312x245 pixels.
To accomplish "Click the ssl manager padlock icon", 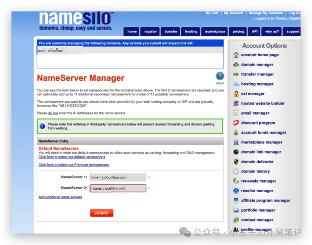I will click(236, 94).
